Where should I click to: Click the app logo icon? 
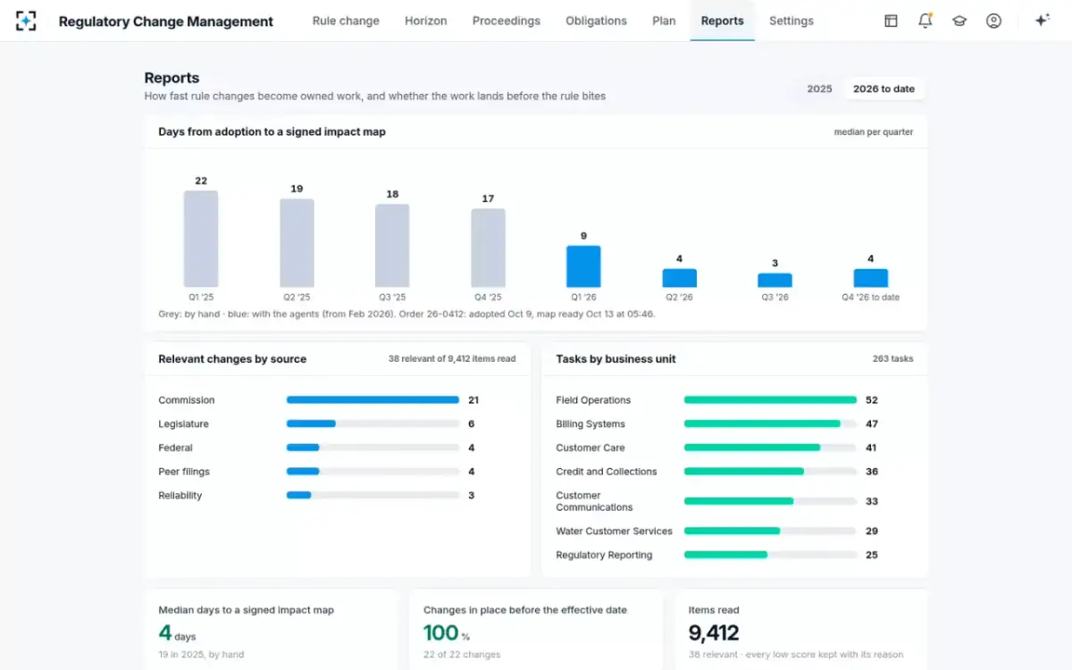[x=26, y=21]
